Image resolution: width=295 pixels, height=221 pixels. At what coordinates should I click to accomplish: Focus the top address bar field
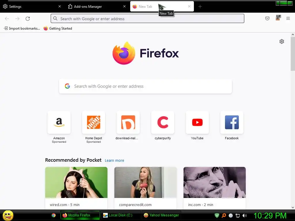tap(147, 18)
